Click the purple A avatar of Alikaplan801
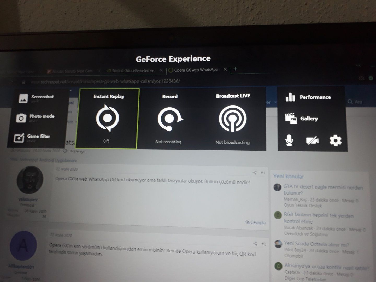Screen dimensions: 376x282 23,246
